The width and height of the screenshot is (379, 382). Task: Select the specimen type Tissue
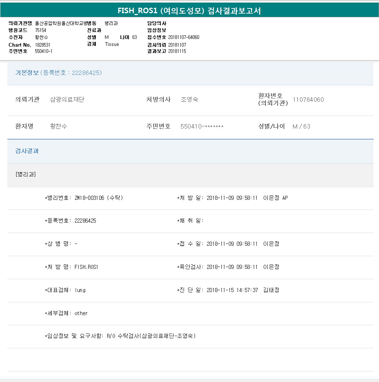(x=112, y=44)
